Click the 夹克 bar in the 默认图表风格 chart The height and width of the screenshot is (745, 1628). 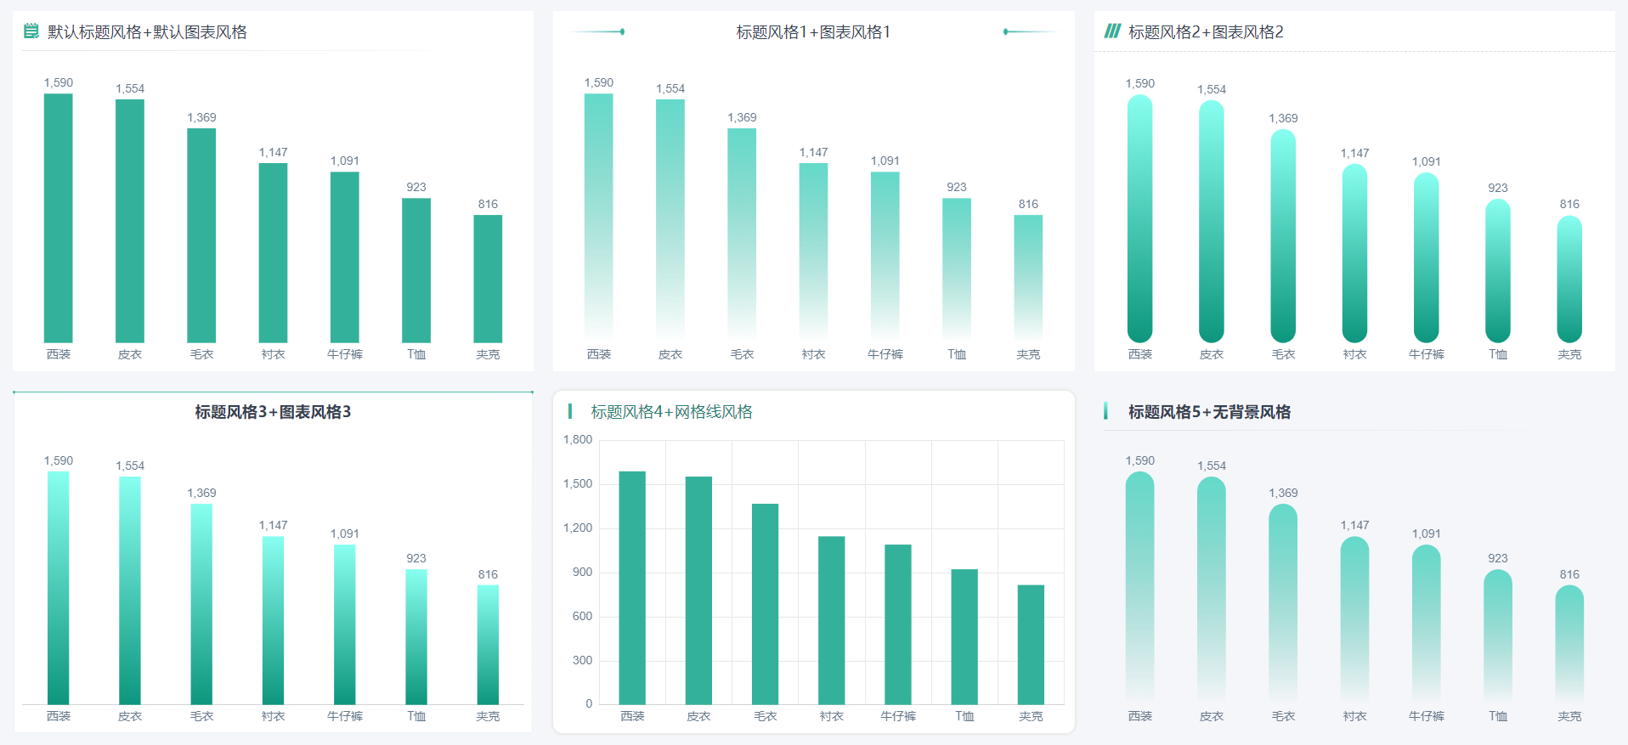point(488,279)
